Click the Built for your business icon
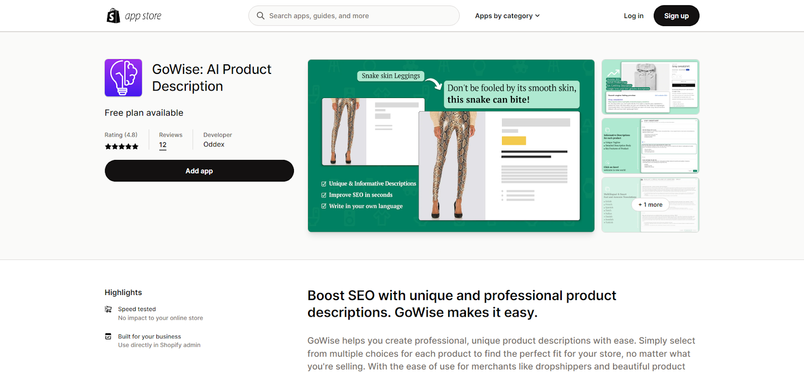 [108, 336]
